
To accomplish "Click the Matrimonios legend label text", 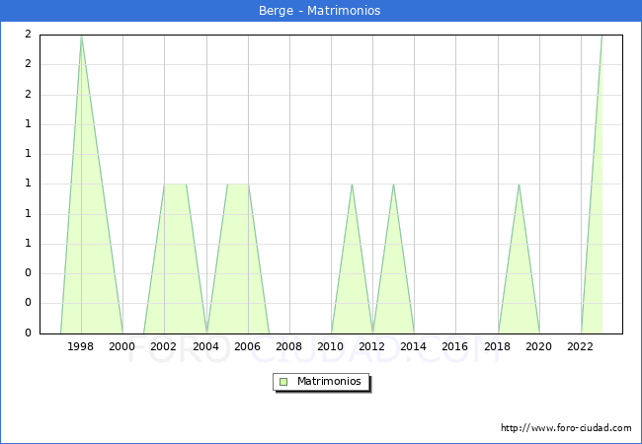I will (x=330, y=381).
